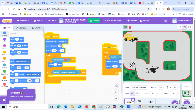This screenshot has width=196, height=110.
Task: Enter full screen stage mode
Action: click(x=190, y=27)
